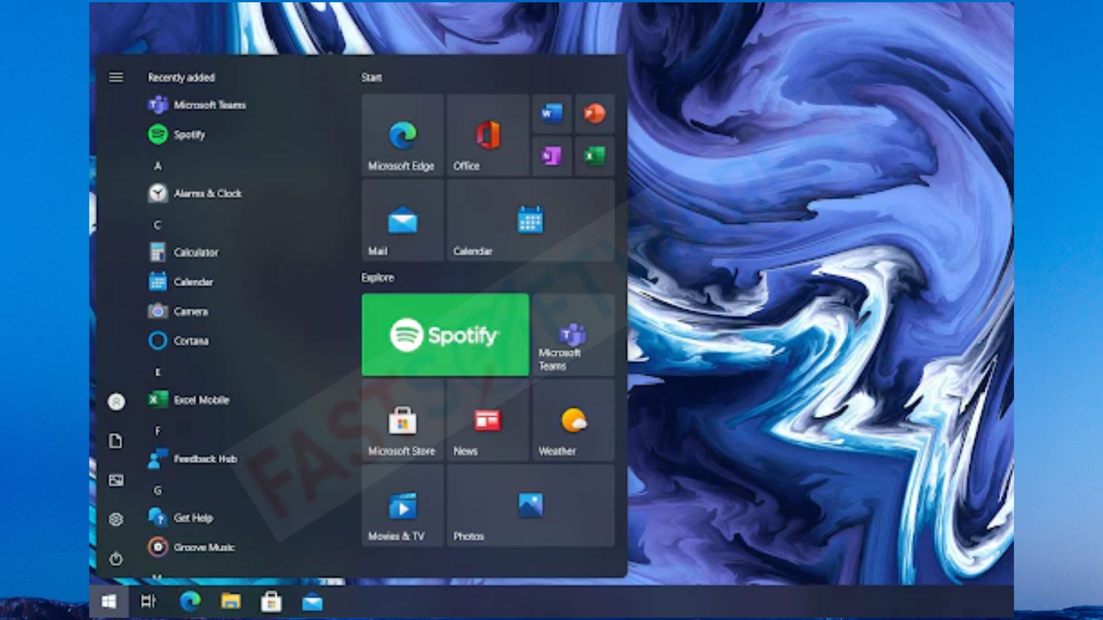Open Pictures from the Start sidebar

point(116,480)
